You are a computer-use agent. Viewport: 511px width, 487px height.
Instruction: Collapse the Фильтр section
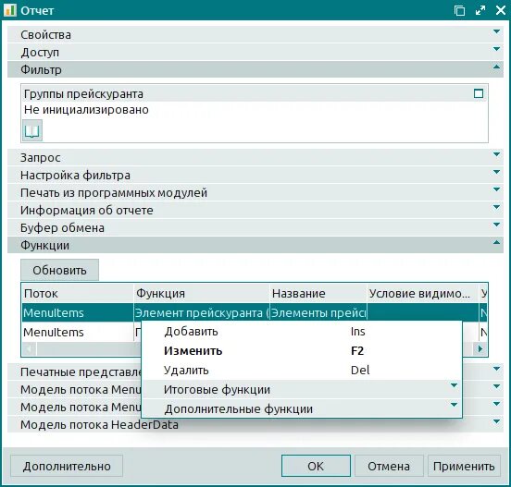pyautogui.click(x=255, y=69)
